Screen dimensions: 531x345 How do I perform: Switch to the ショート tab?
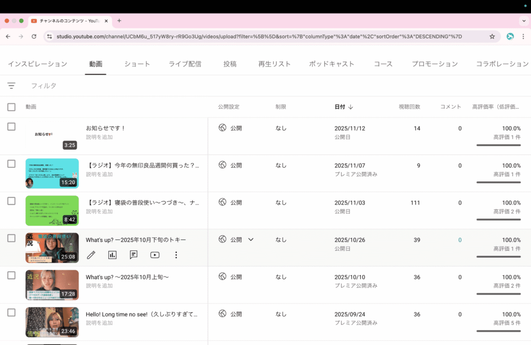coord(137,64)
